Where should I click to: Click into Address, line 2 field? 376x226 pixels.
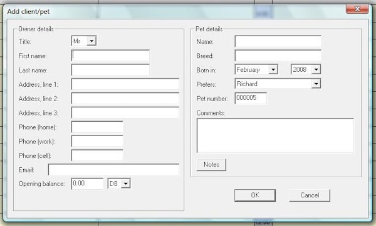[125, 99]
